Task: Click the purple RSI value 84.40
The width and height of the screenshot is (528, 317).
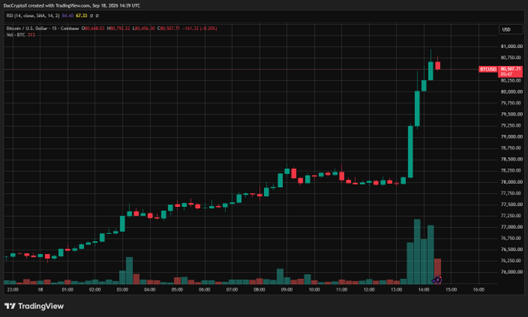Action: (x=68, y=16)
